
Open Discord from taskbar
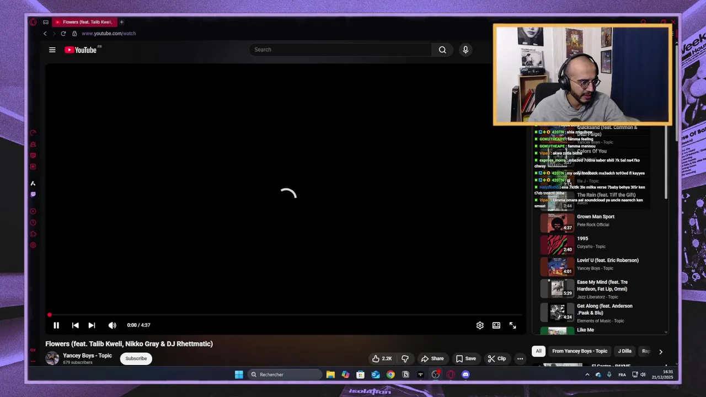point(466,375)
